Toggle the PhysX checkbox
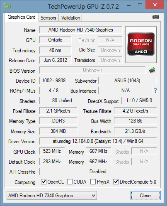Screen dimensions: 167x206 [x=93, y=181]
